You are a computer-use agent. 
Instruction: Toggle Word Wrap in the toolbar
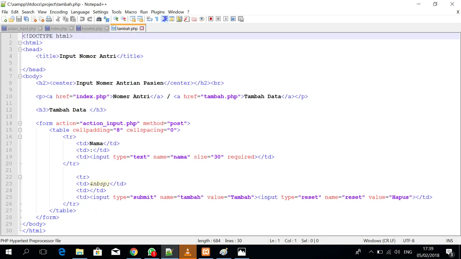(149, 19)
